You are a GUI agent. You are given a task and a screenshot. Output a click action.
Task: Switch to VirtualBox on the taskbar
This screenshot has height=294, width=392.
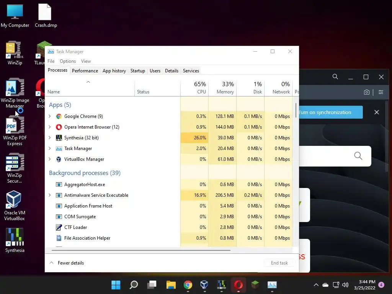pyautogui.click(x=204, y=284)
